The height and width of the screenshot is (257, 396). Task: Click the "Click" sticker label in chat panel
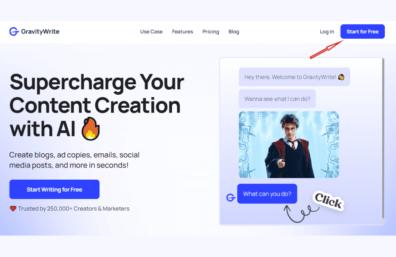(328, 200)
